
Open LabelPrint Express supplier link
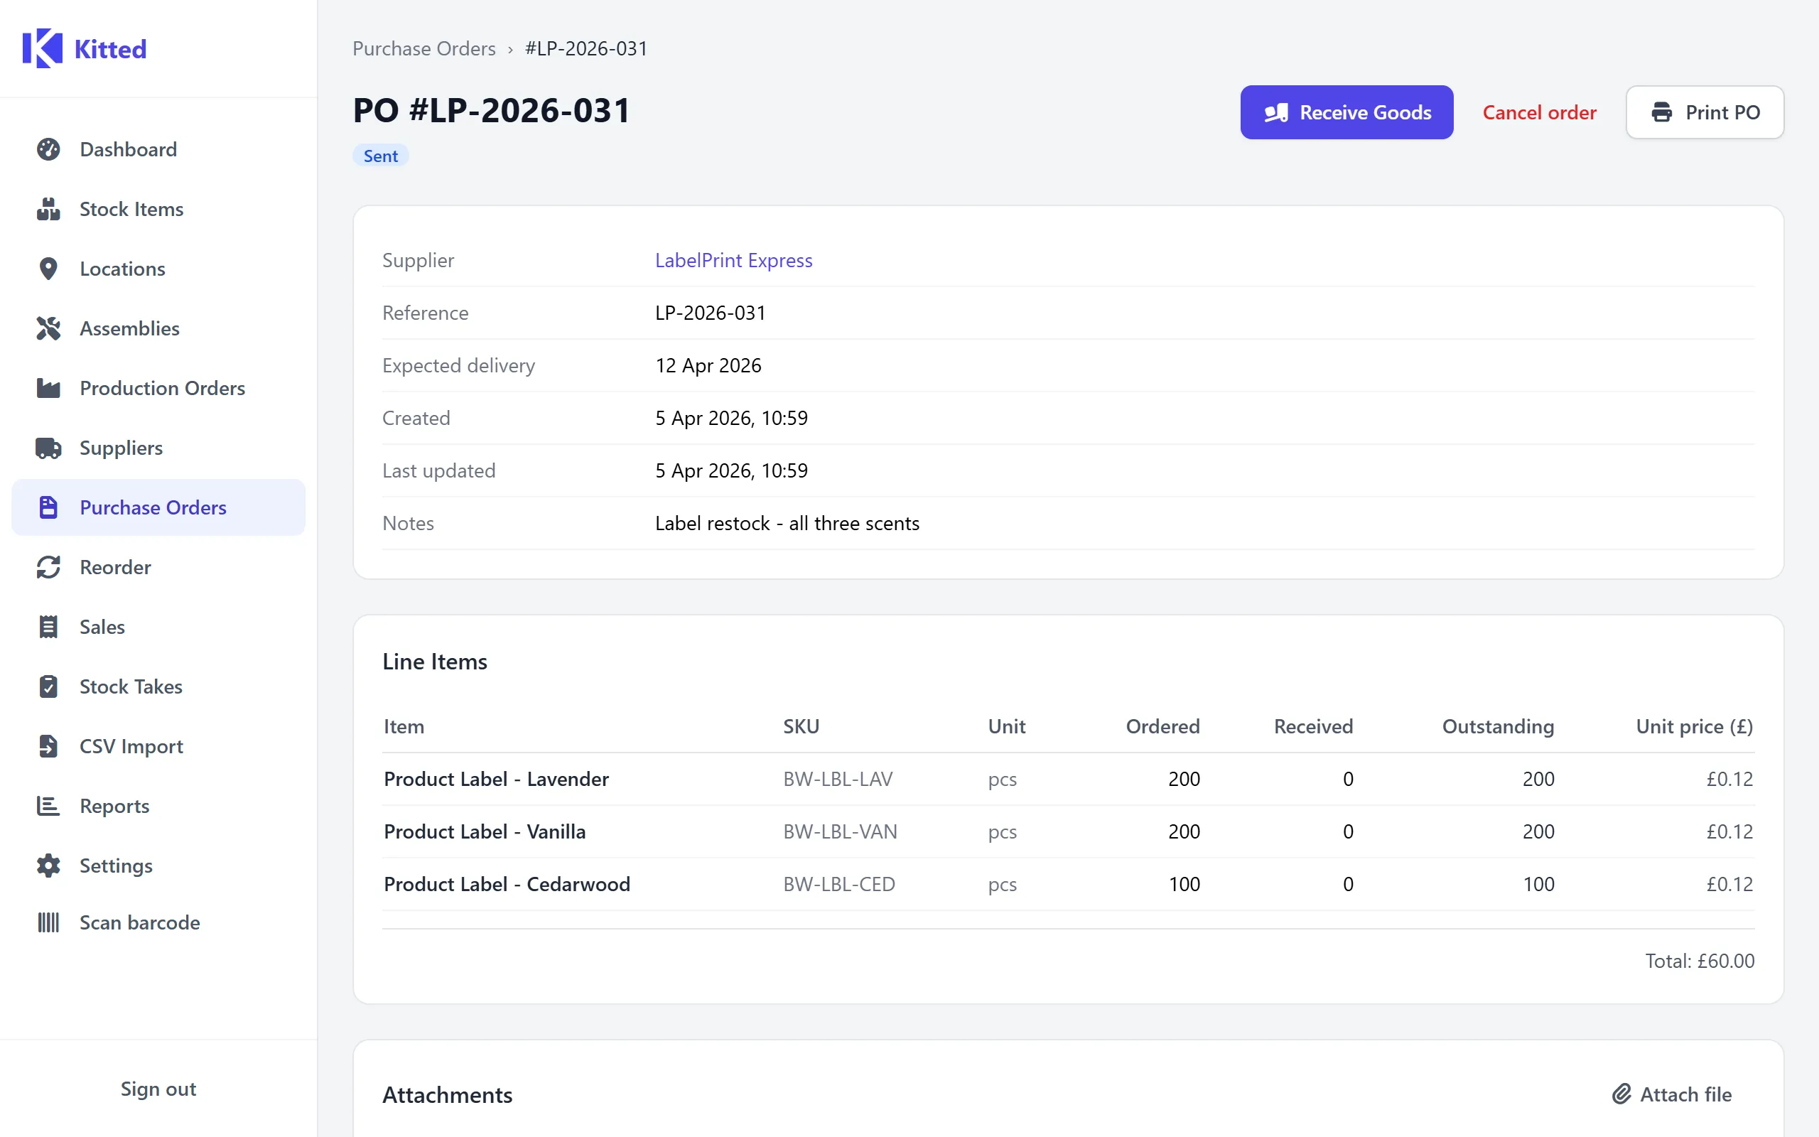pyautogui.click(x=733, y=260)
